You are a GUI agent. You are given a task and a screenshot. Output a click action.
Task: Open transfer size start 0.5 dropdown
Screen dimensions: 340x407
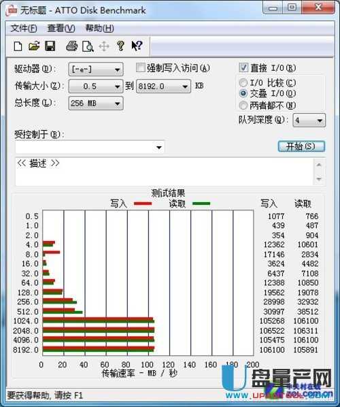[96, 86]
